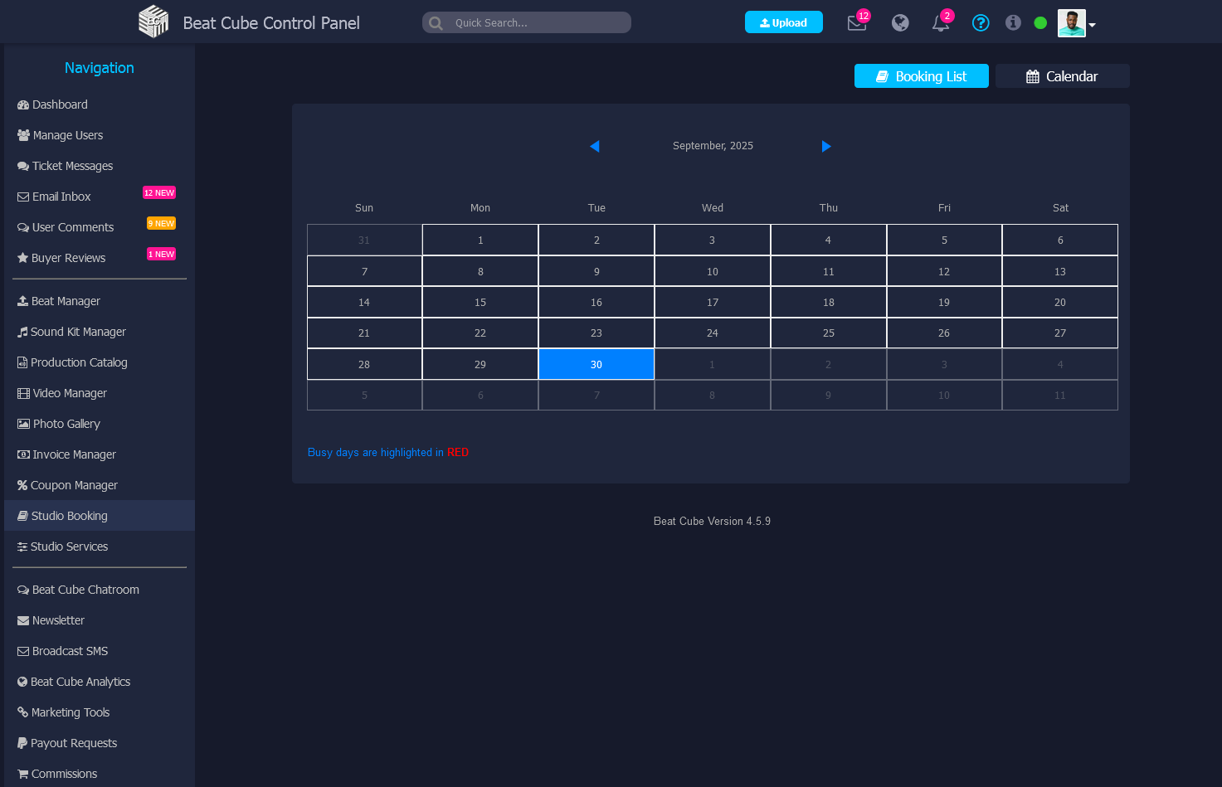This screenshot has width=1222, height=787.
Task: Expand the user profile dropdown arrow
Action: pos(1093,25)
